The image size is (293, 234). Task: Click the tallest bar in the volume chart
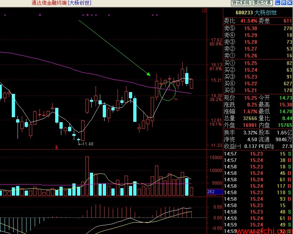(87, 176)
